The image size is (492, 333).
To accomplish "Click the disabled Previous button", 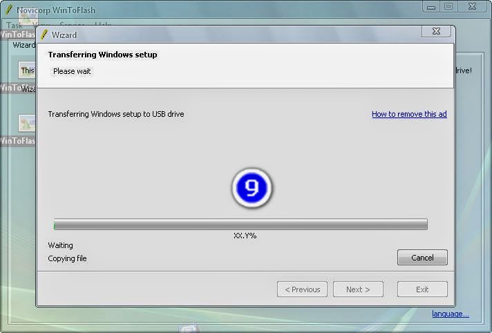I will pos(302,289).
